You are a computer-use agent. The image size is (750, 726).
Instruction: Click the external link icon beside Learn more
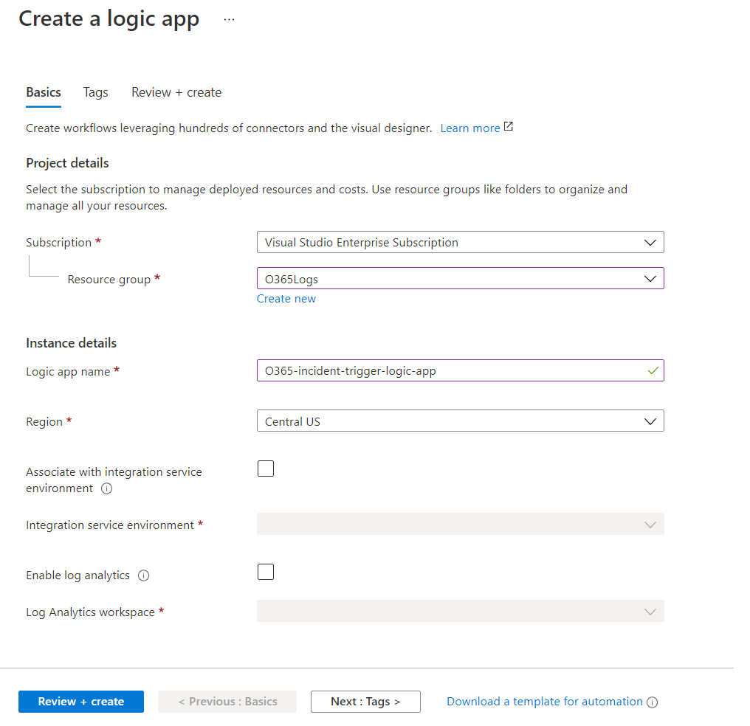508,127
